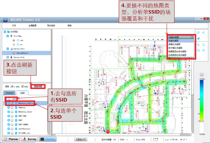Switch to Planner mode button

[x=11, y=139]
